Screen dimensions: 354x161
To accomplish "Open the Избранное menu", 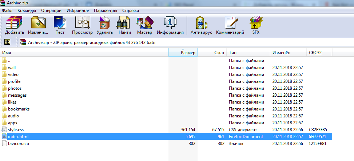I will point(77,11).
